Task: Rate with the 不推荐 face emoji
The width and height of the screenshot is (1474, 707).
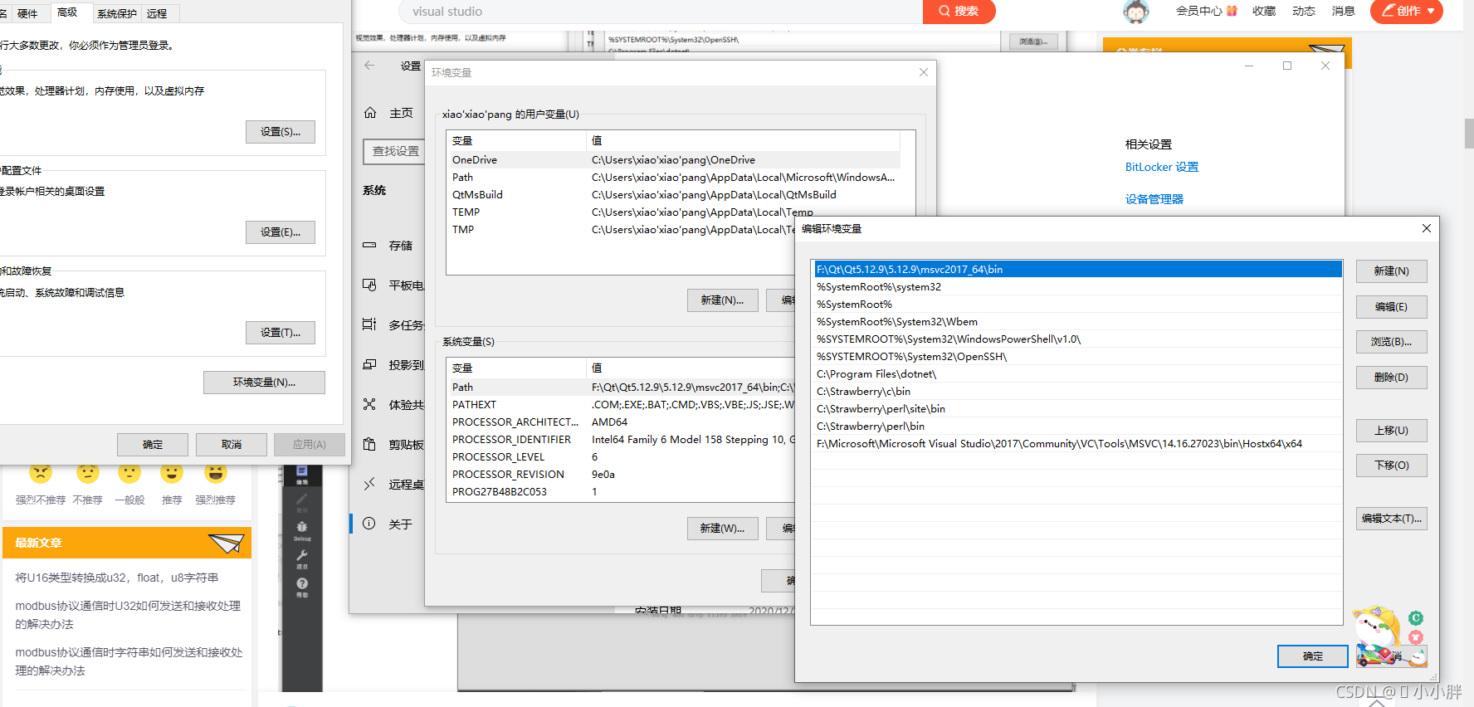Action: pos(87,472)
